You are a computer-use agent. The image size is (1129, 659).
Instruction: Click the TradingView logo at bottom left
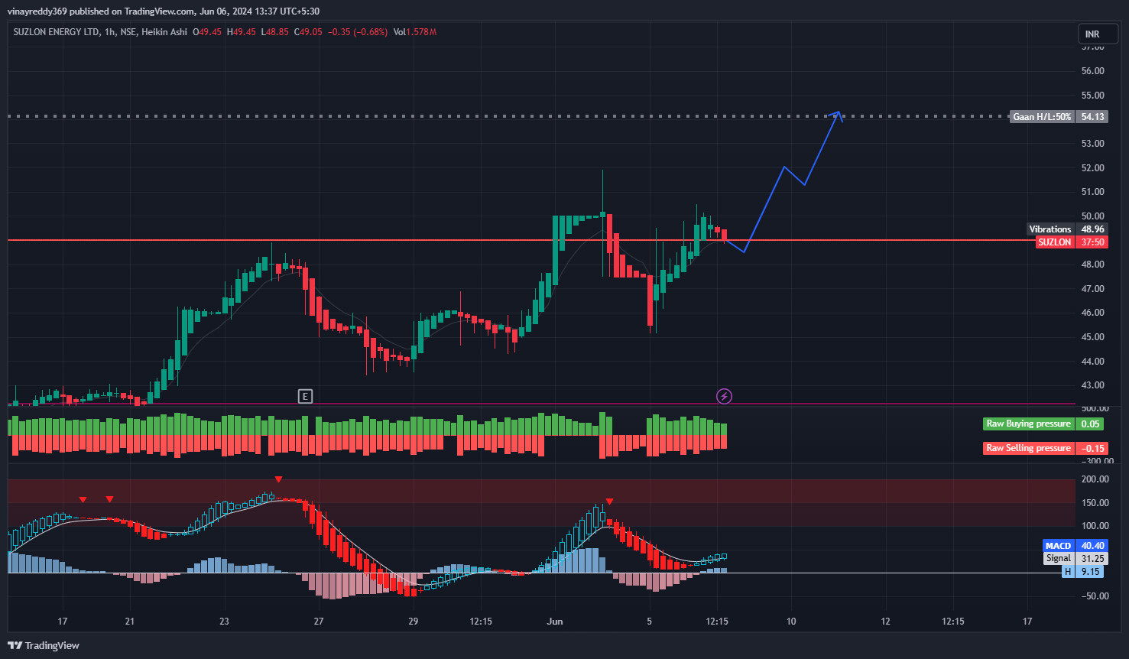click(x=44, y=645)
